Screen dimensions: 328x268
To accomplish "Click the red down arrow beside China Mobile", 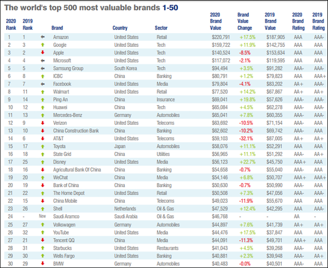I will coord(43,201).
